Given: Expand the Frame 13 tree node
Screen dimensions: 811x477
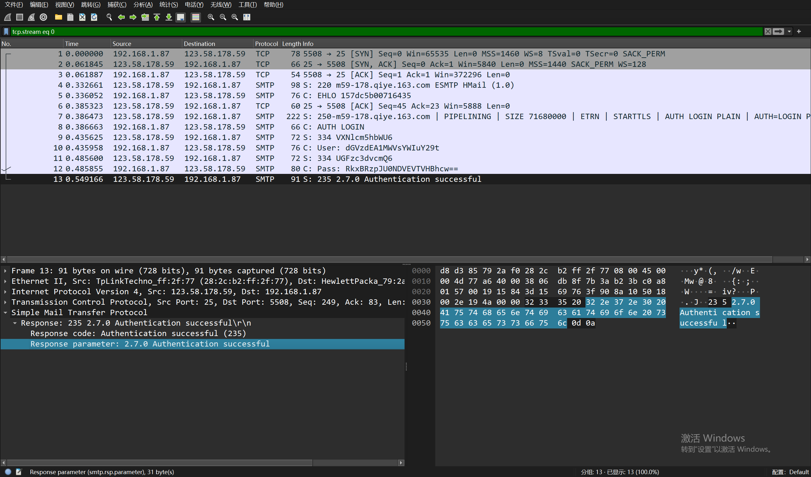Looking at the screenshot, I should [5, 271].
